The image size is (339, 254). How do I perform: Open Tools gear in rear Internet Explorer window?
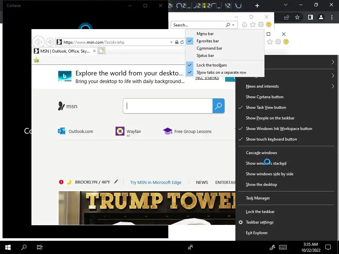pos(261,24)
